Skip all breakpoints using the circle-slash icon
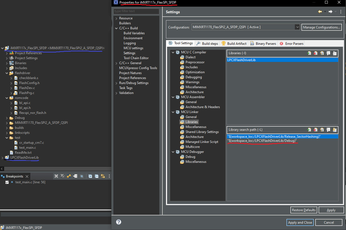The width and height of the screenshot is (346, 230). click(x=81, y=176)
